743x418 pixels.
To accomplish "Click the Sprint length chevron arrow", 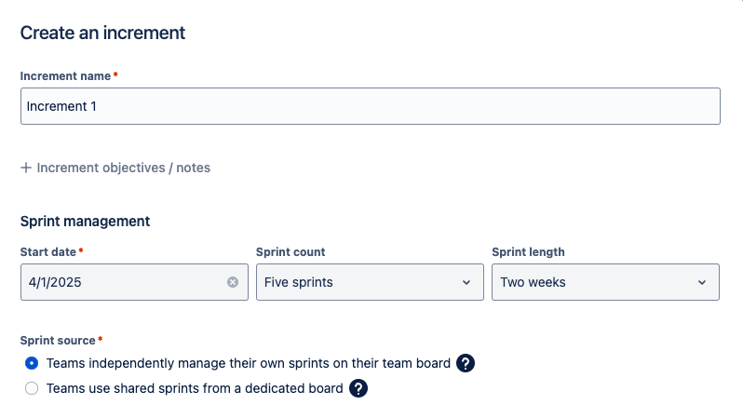I will pyautogui.click(x=702, y=282).
